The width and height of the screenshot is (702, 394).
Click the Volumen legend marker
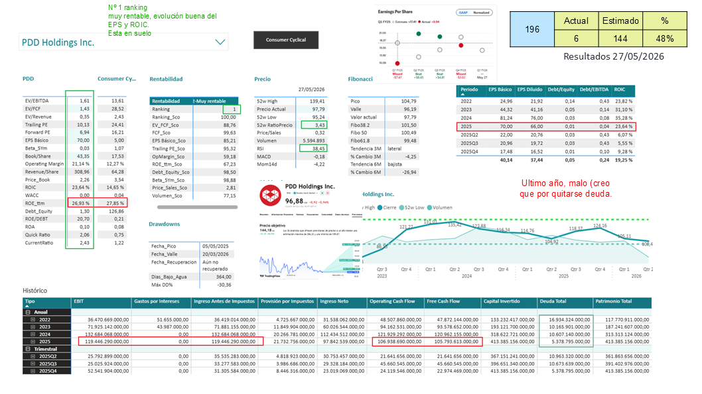tap(430, 207)
